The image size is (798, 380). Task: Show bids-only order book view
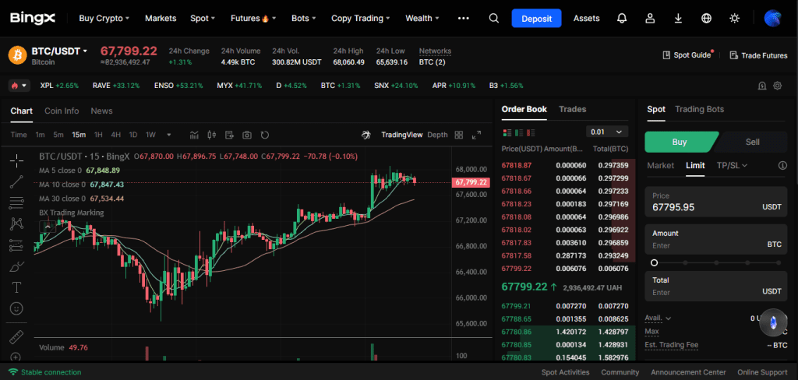coord(519,133)
